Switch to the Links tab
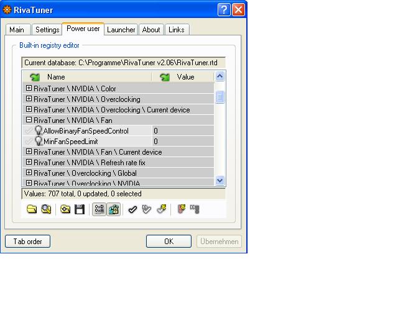The width and height of the screenshot is (398, 318). (177, 30)
